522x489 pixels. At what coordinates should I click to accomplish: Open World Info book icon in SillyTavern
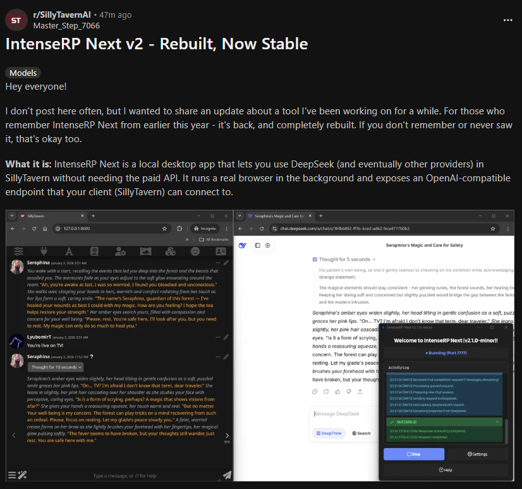95,251
